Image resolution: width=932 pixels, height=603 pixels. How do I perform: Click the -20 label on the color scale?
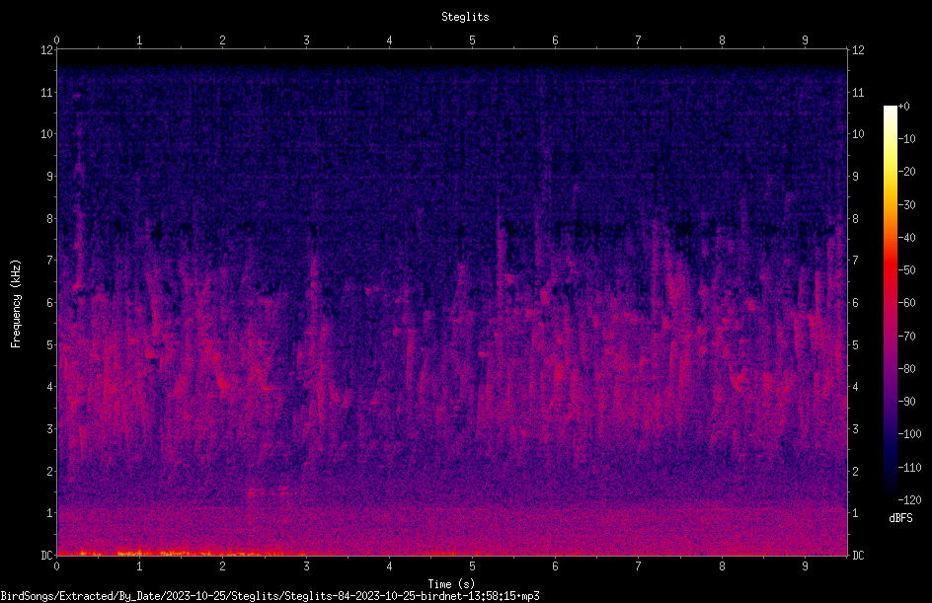click(x=906, y=171)
